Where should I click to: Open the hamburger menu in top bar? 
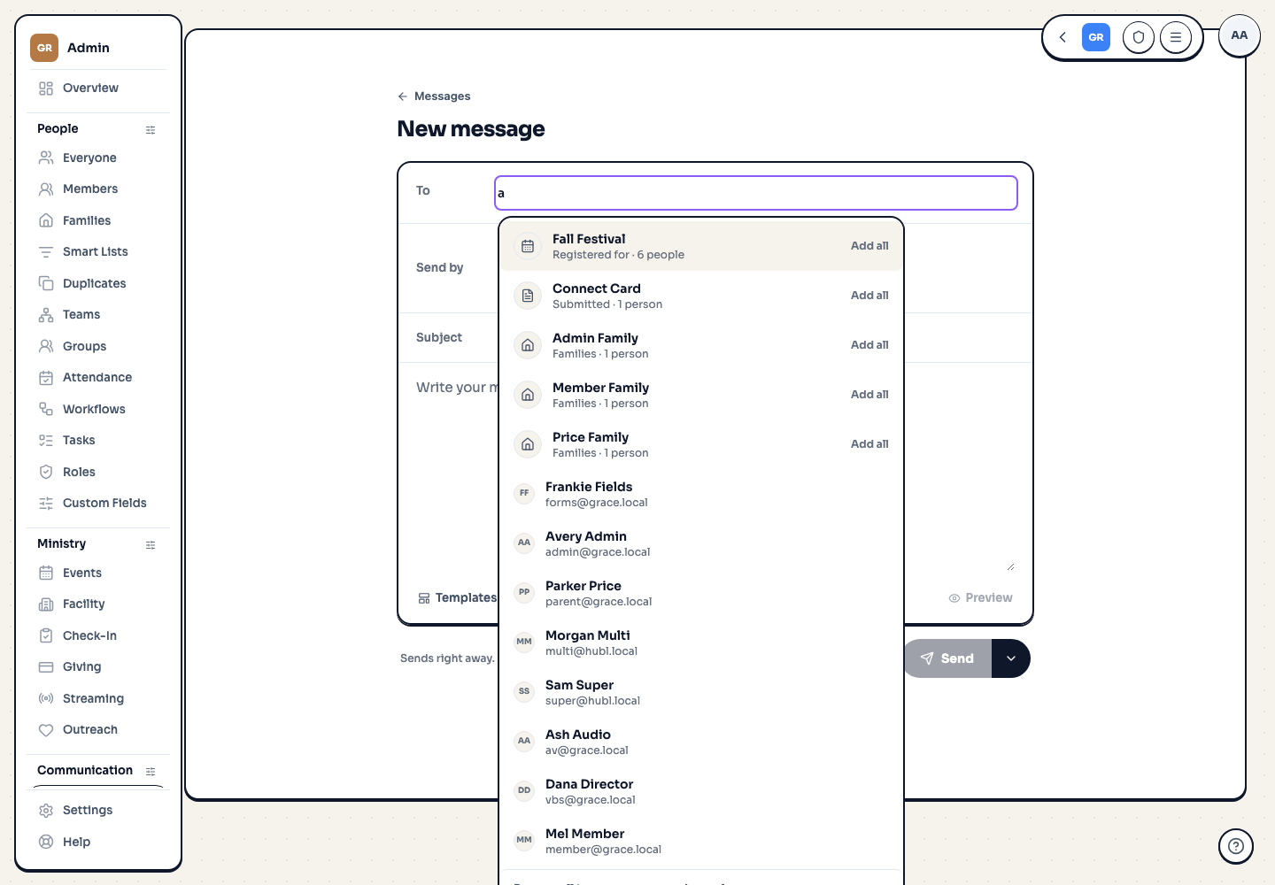[x=1176, y=37]
